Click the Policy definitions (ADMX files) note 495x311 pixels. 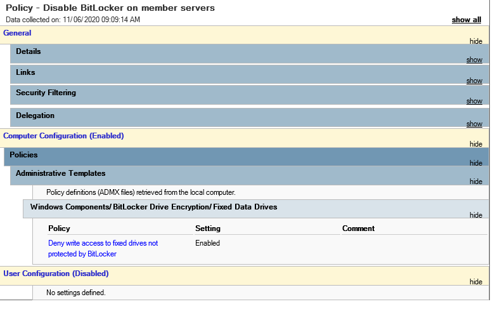(x=141, y=192)
